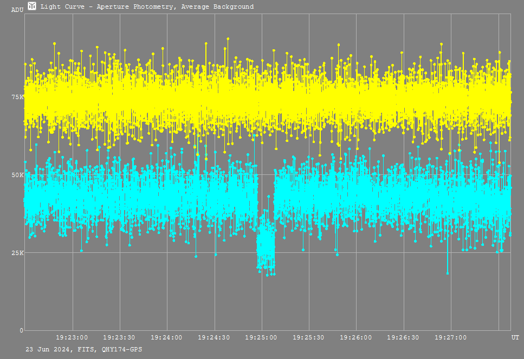Image resolution: width=524 pixels, height=359 pixels.
Task: Click the UT axis label
Action: (x=515, y=338)
